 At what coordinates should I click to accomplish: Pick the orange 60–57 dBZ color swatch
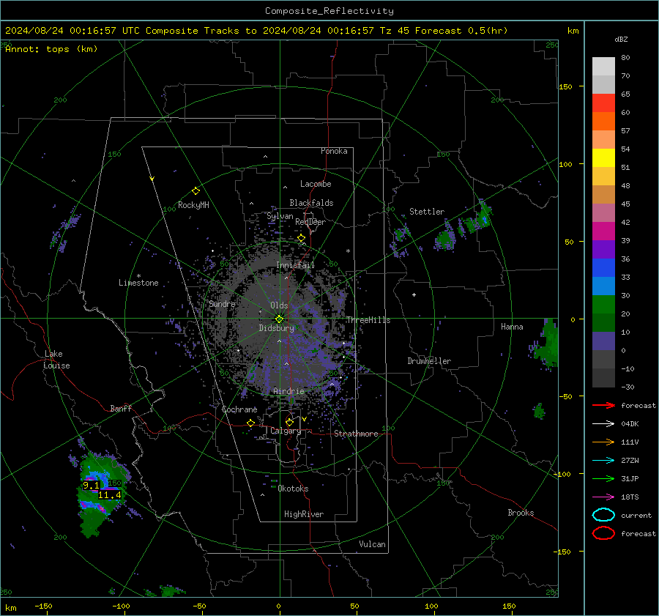click(603, 121)
